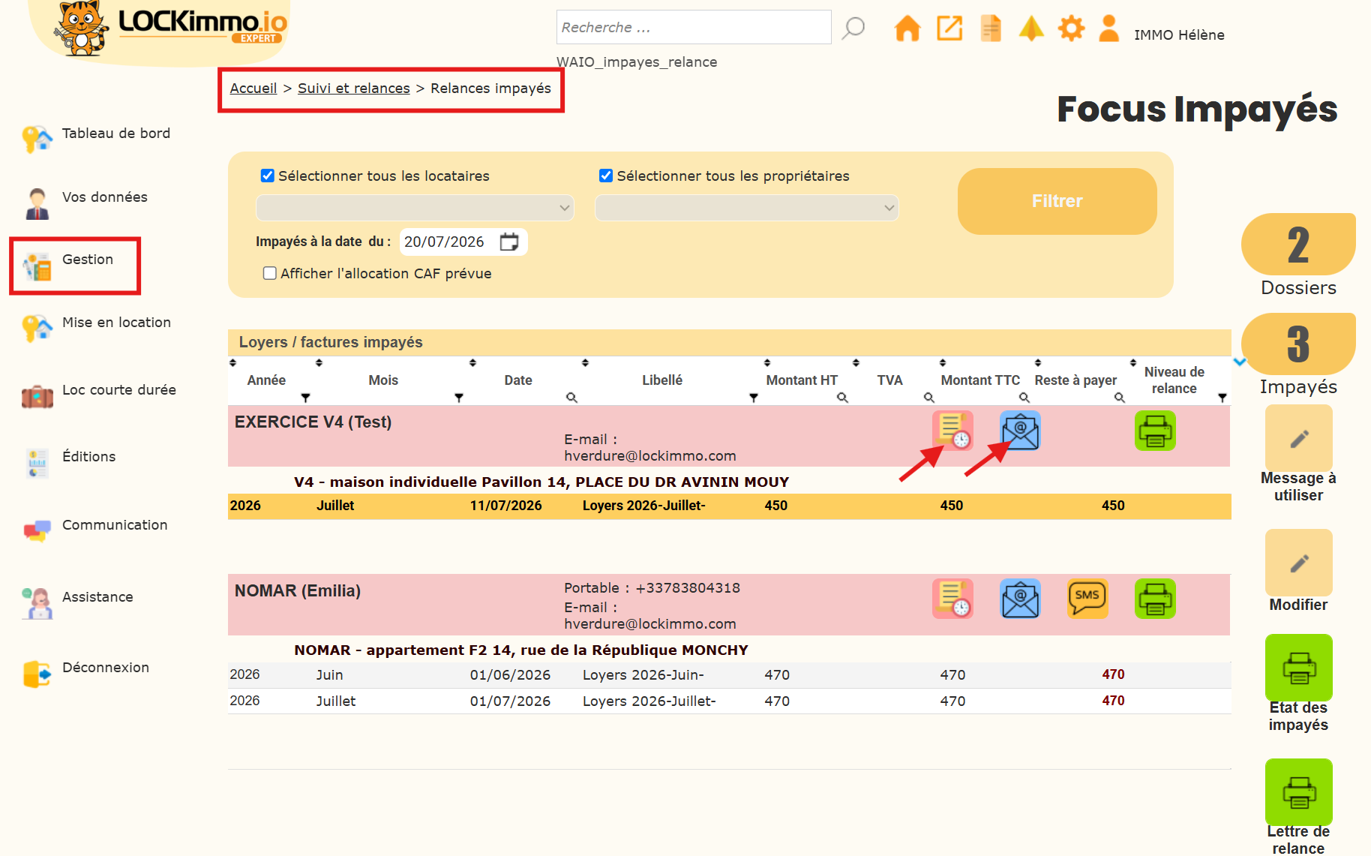1371x856 pixels.
Task: Open the propriétaires dropdown
Action: click(x=747, y=208)
